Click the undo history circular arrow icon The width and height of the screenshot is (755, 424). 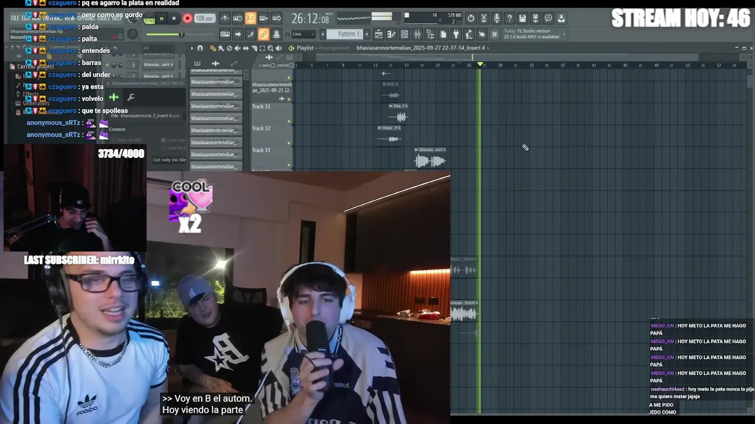pos(471,18)
